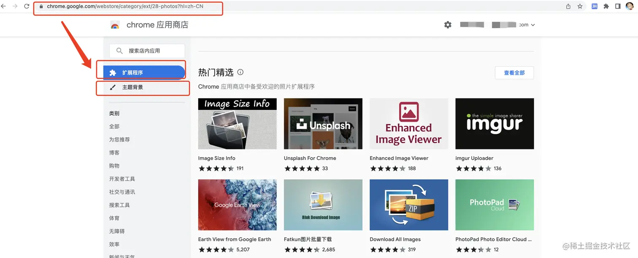638x258 pixels.
Task: Focus the chrome.google.com webstore address bar
Action: coord(125,7)
